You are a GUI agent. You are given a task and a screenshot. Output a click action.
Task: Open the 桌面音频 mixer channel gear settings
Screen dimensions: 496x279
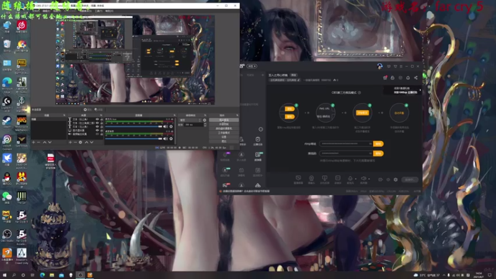(x=171, y=138)
